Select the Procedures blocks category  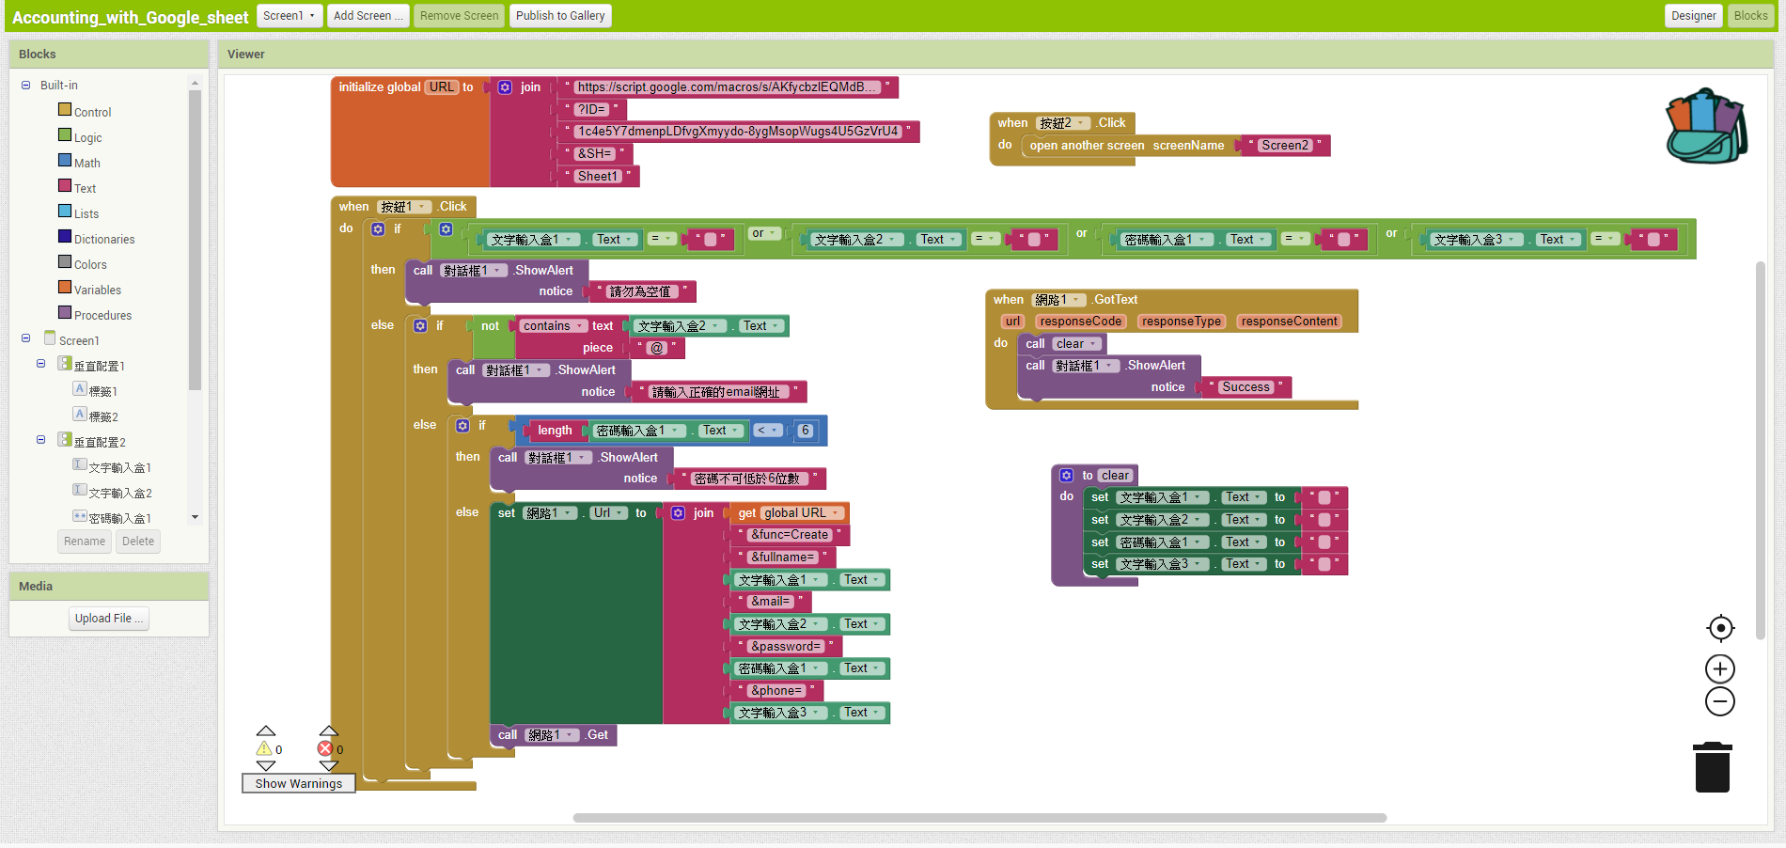tap(102, 315)
